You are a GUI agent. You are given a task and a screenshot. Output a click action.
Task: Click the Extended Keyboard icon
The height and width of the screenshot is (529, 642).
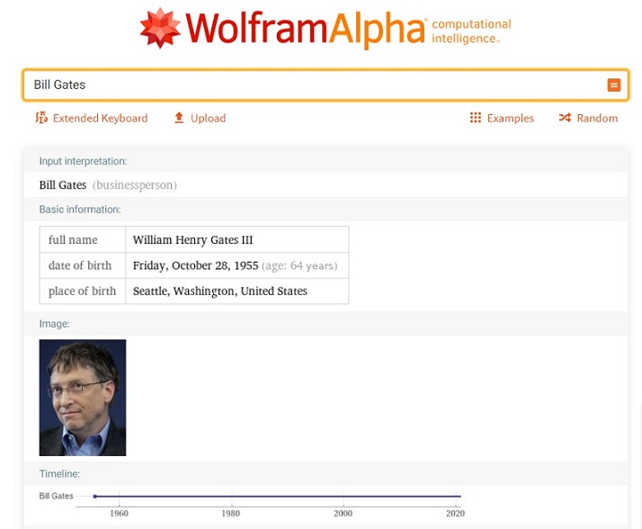point(41,118)
